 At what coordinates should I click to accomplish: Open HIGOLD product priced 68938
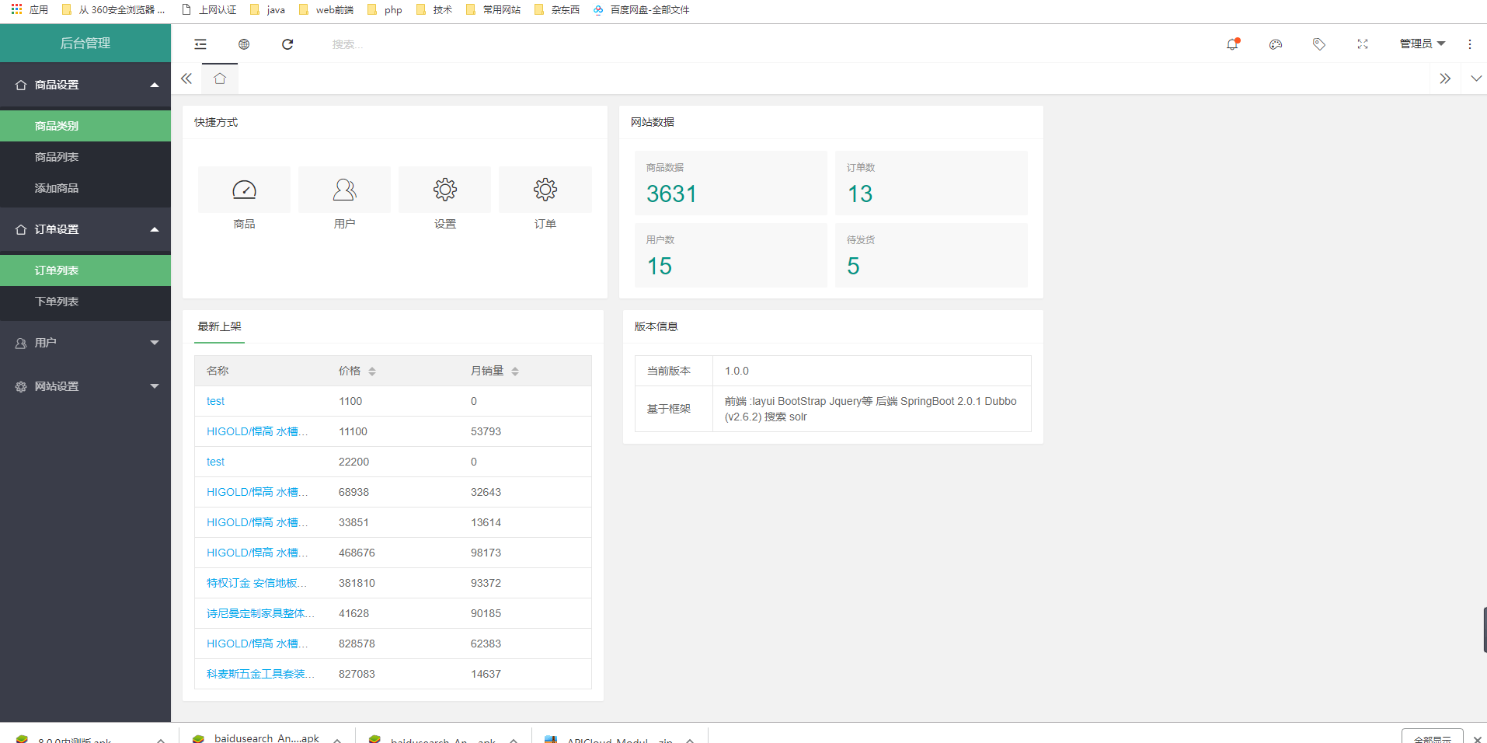click(257, 492)
